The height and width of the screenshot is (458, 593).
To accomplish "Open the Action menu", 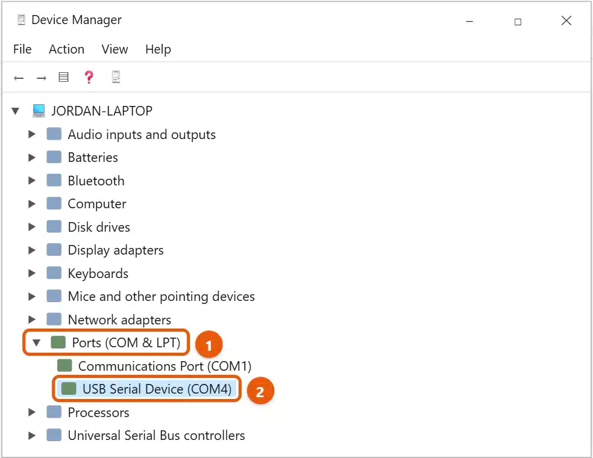I will point(66,49).
